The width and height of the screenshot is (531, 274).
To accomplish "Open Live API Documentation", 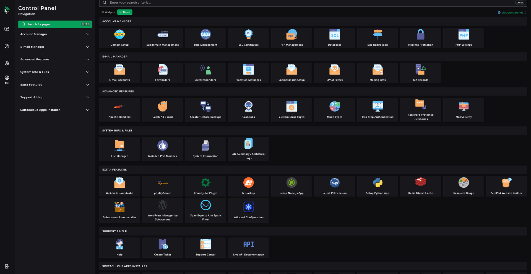I will pos(248,247).
